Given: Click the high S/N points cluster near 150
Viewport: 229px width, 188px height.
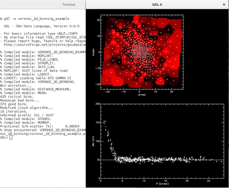Looking at the screenshot, I should pos(105,122).
